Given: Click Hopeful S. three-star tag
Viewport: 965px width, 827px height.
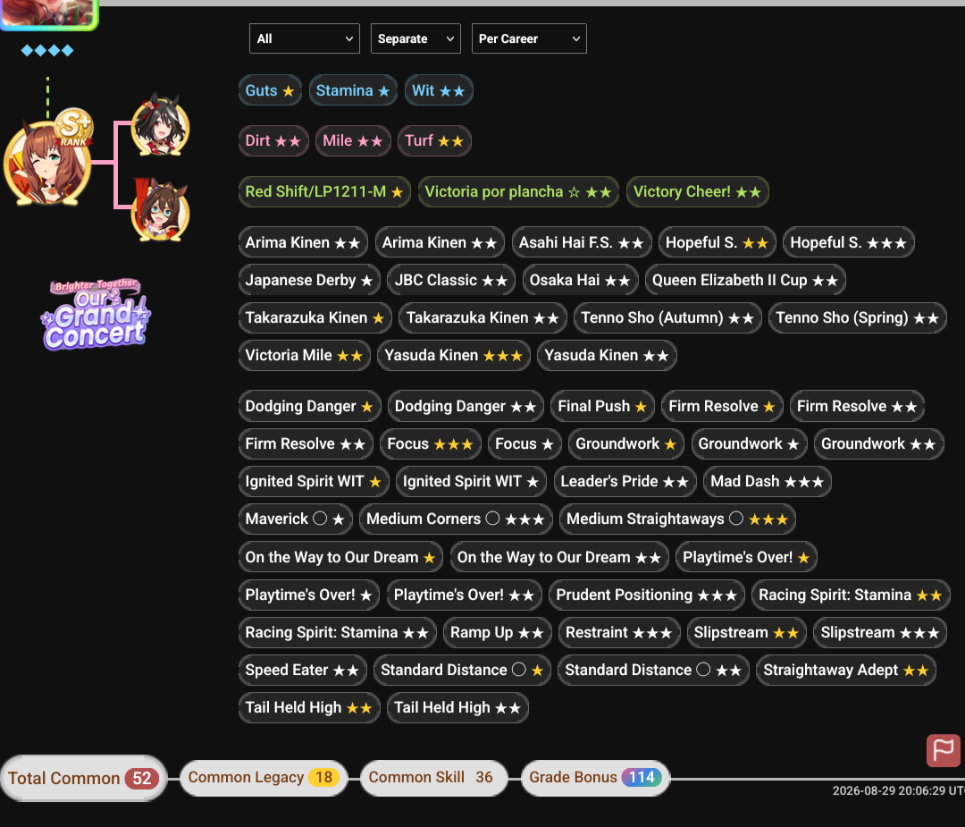Looking at the screenshot, I should [x=849, y=242].
